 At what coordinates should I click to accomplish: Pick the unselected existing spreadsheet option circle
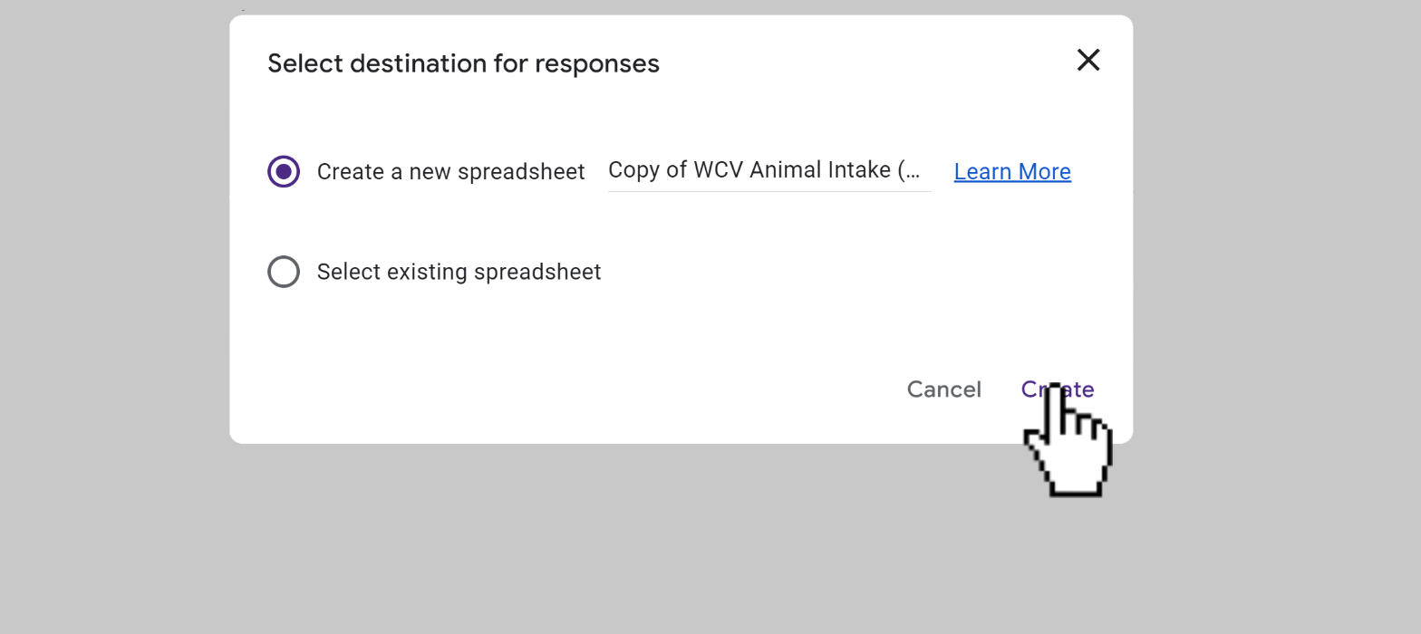284,272
